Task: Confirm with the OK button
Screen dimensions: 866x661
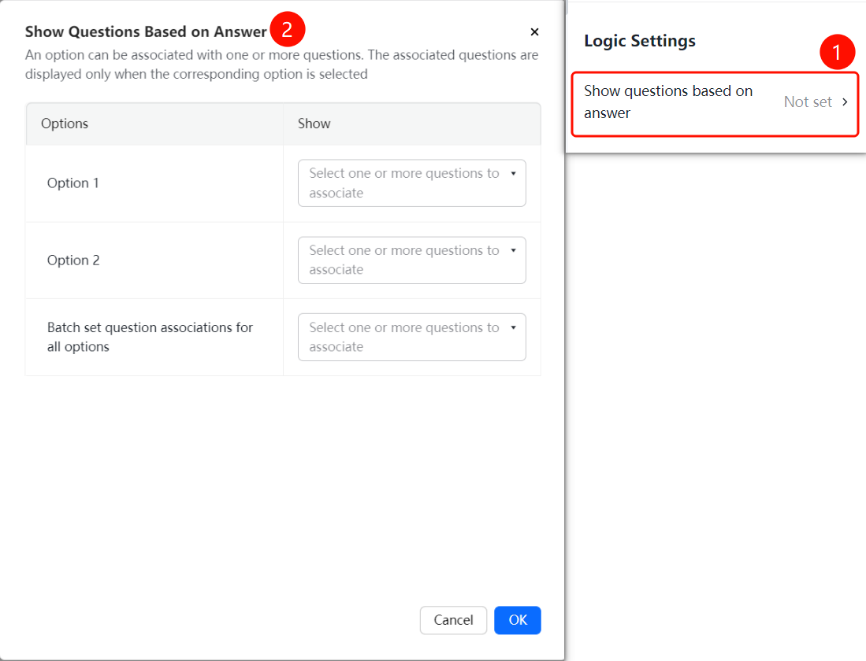Action: [x=518, y=620]
